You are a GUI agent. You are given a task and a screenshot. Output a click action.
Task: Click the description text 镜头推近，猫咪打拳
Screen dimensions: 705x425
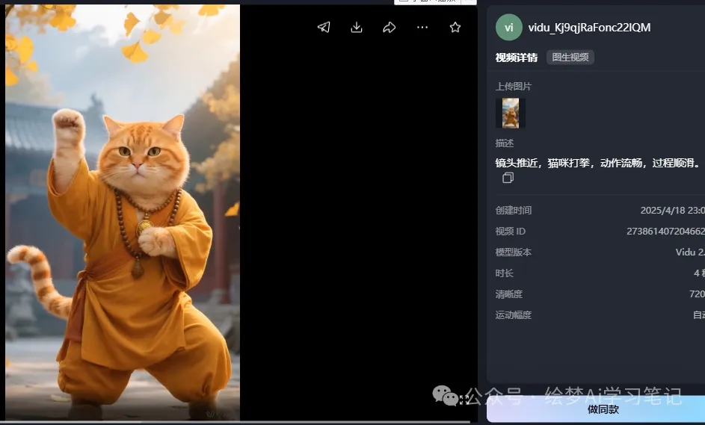(543, 163)
